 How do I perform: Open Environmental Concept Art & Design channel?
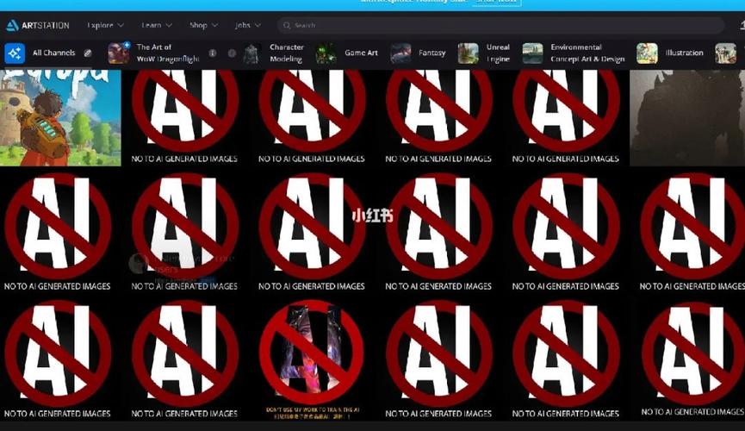coord(574,53)
